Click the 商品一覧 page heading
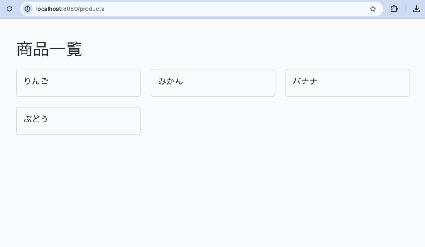The height and width of the screenshot is (247, 425). click(x=49, y=49)
